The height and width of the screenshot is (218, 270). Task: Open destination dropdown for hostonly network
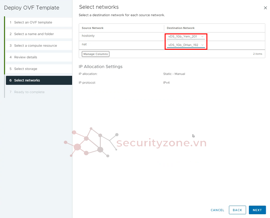pyautogui.click(x=186, y=37)
